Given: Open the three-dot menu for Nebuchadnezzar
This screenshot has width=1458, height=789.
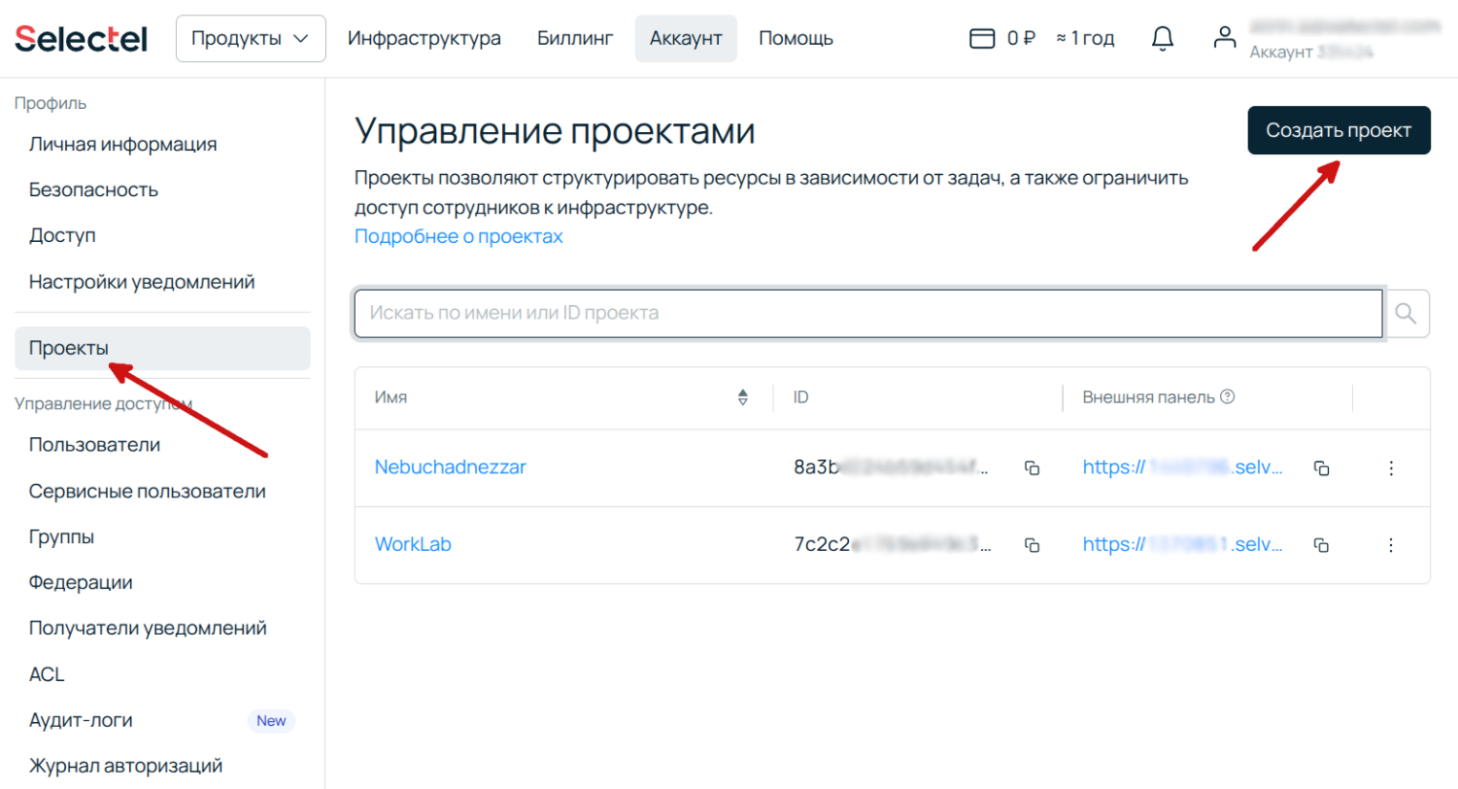Looking at the screenshot, I should click(x=1391, y=468).
